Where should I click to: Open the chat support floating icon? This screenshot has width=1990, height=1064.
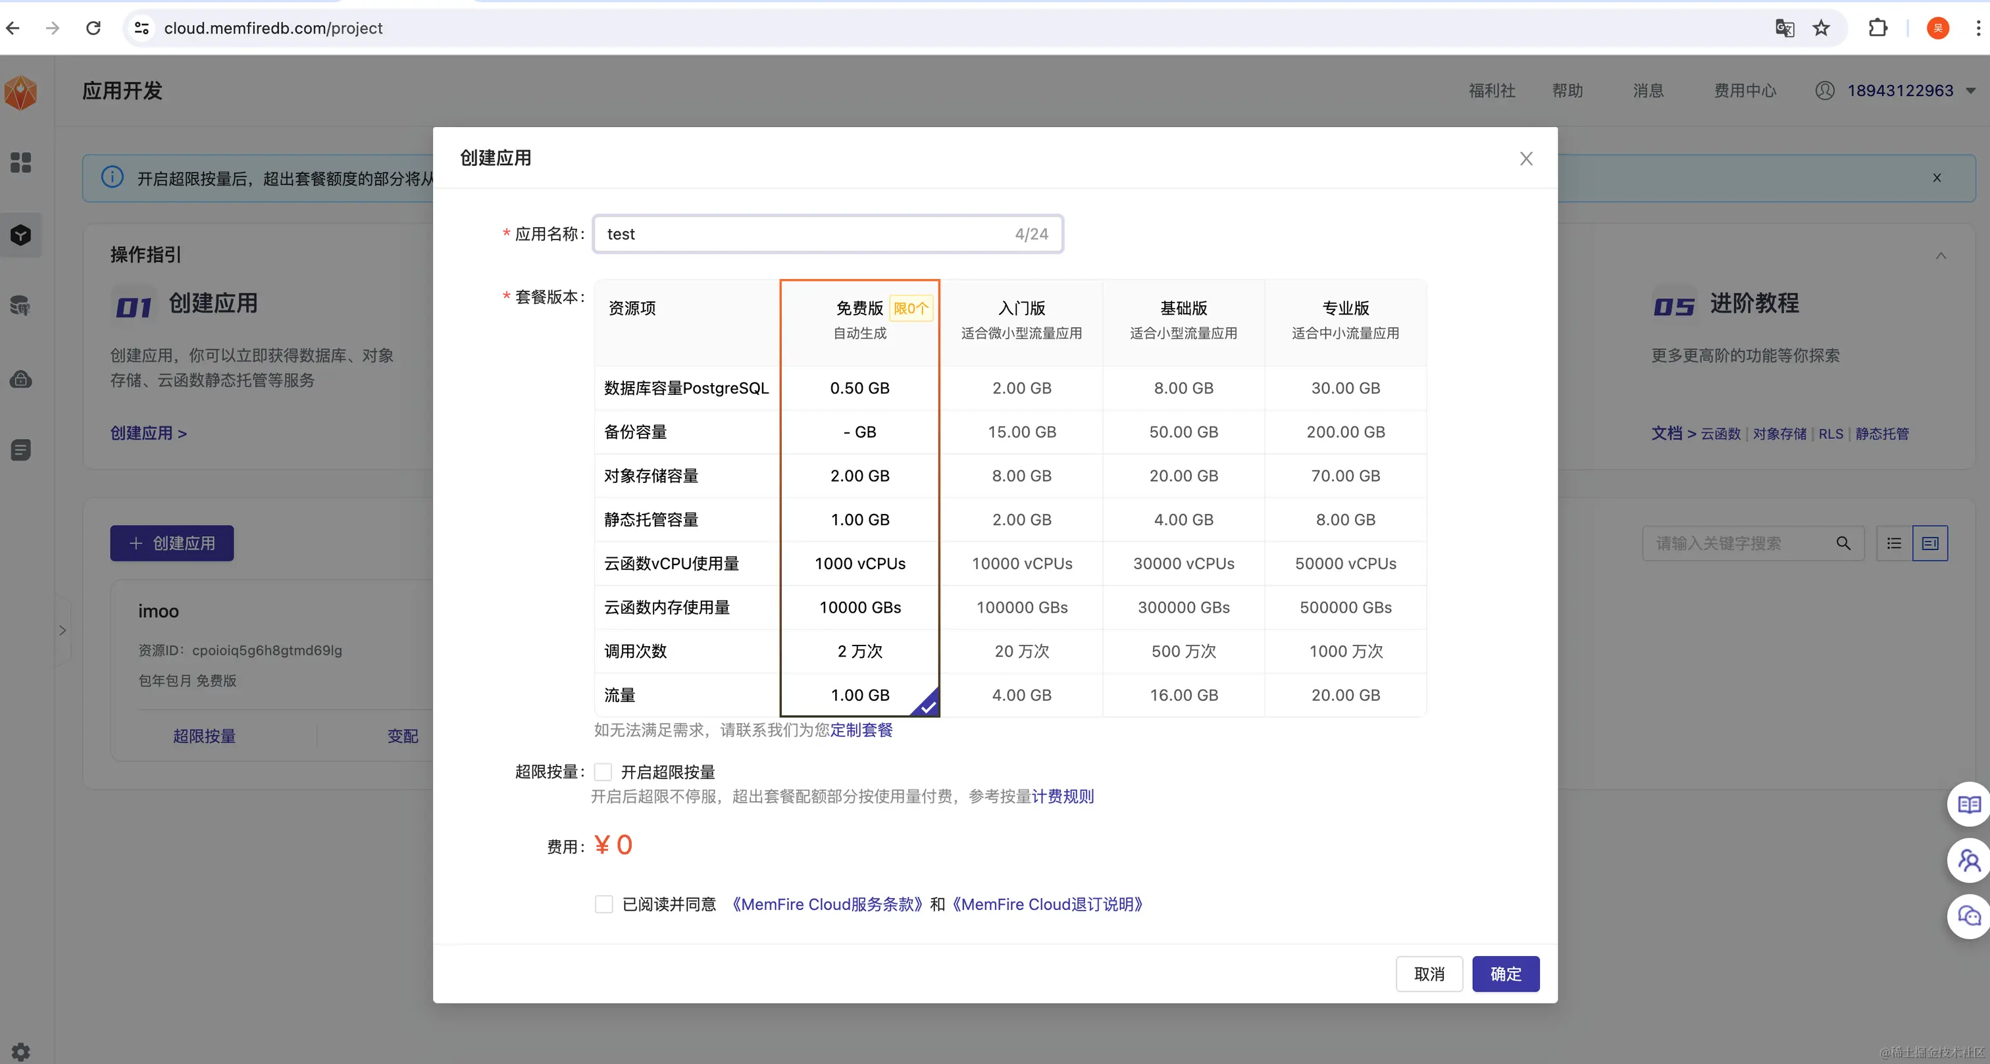(x=1968, y=917)
